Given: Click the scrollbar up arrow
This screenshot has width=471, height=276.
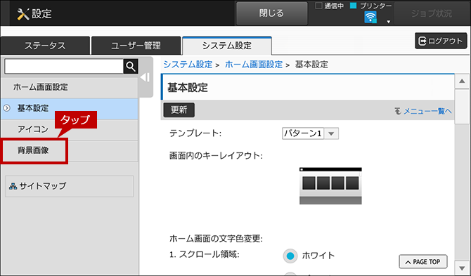Looking at the screenshot, I should coord(462,81).
